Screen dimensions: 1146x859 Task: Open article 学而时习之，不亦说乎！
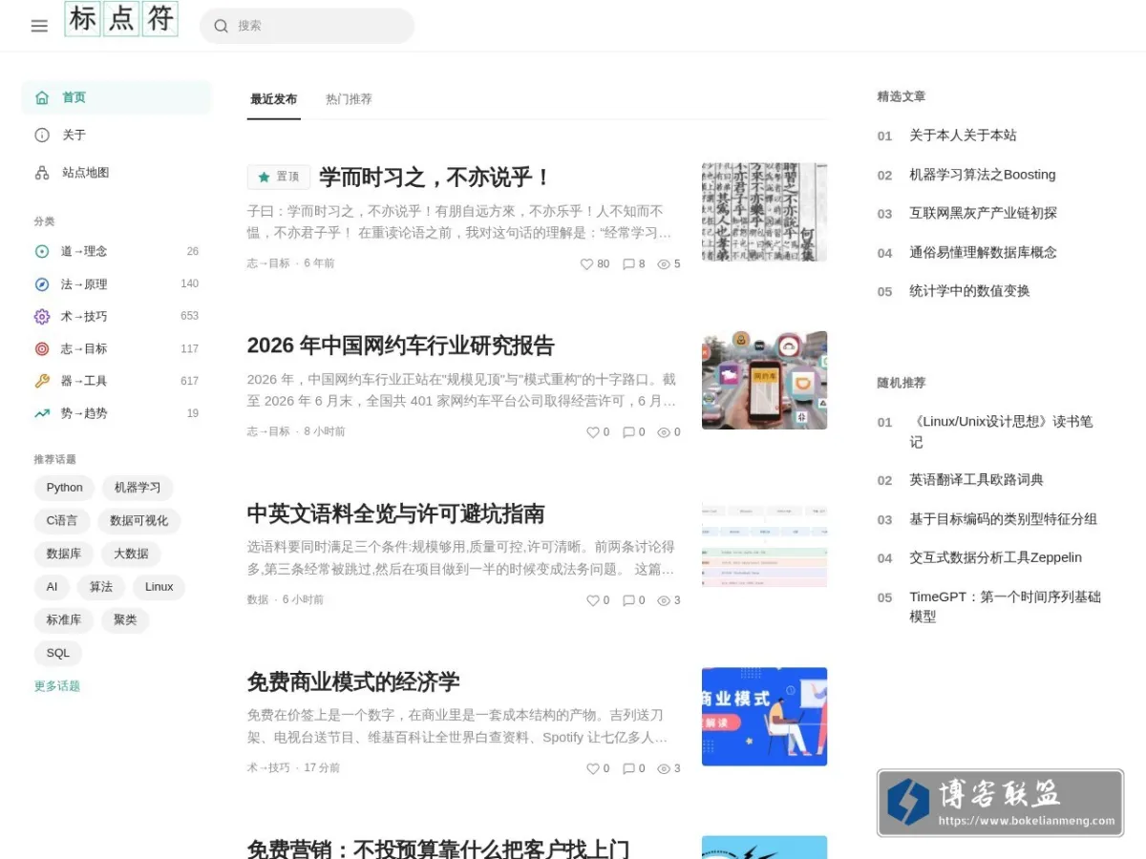pyautogui.click(x=435, y=178)
